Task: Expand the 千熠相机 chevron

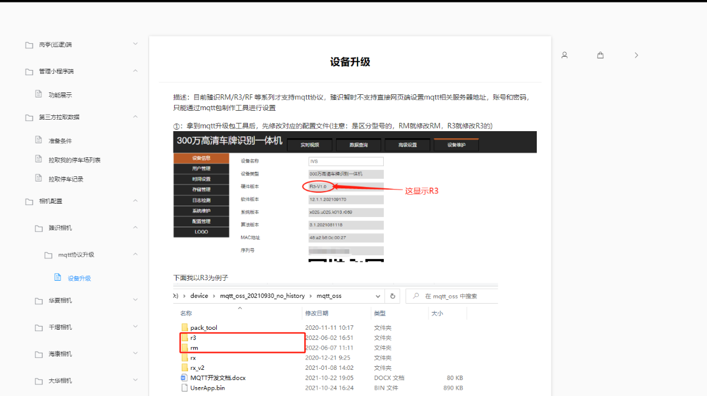Action: [x=135, y=327]
